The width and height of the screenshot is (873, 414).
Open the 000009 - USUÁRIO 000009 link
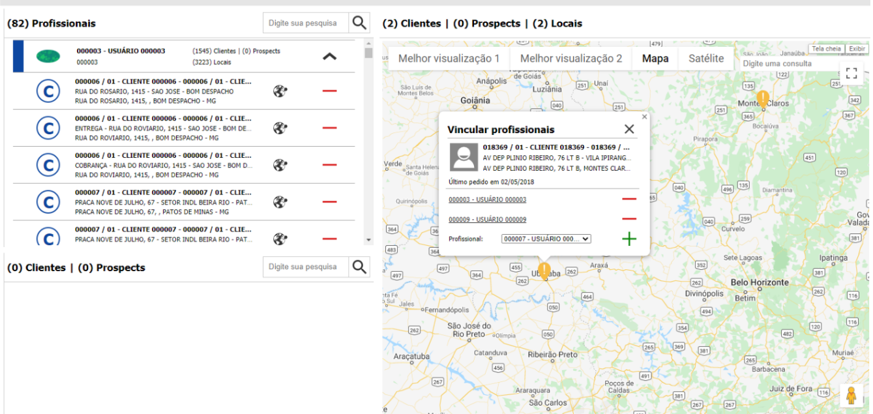coord(487,220)
